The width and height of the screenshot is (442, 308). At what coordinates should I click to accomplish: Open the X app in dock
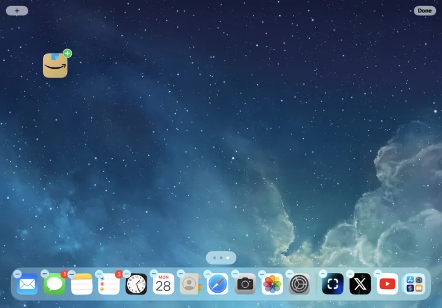tap(360, 284)
